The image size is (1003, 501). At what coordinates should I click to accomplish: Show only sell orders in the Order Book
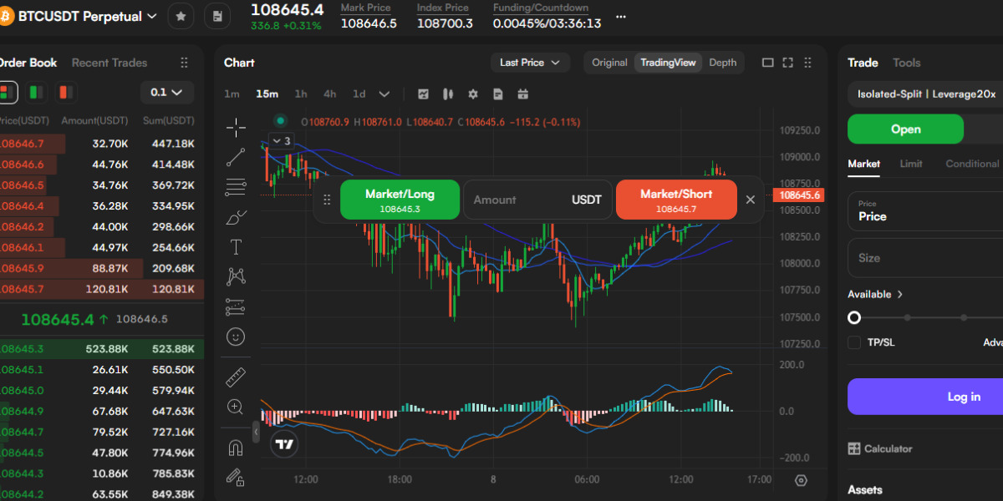click(65, 92)
